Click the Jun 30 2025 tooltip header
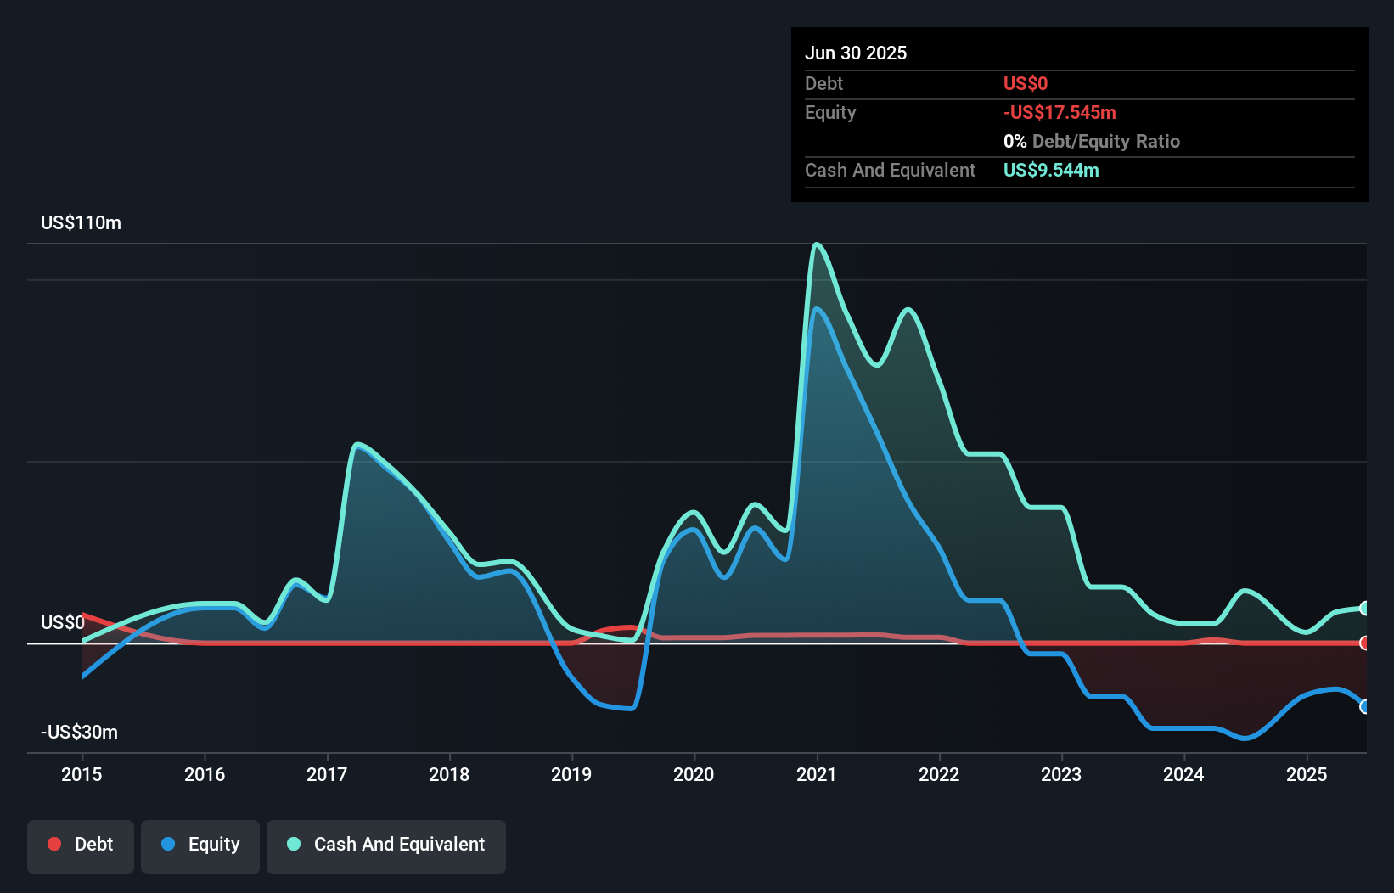The image size is (1394, 893). pos(856,53)
